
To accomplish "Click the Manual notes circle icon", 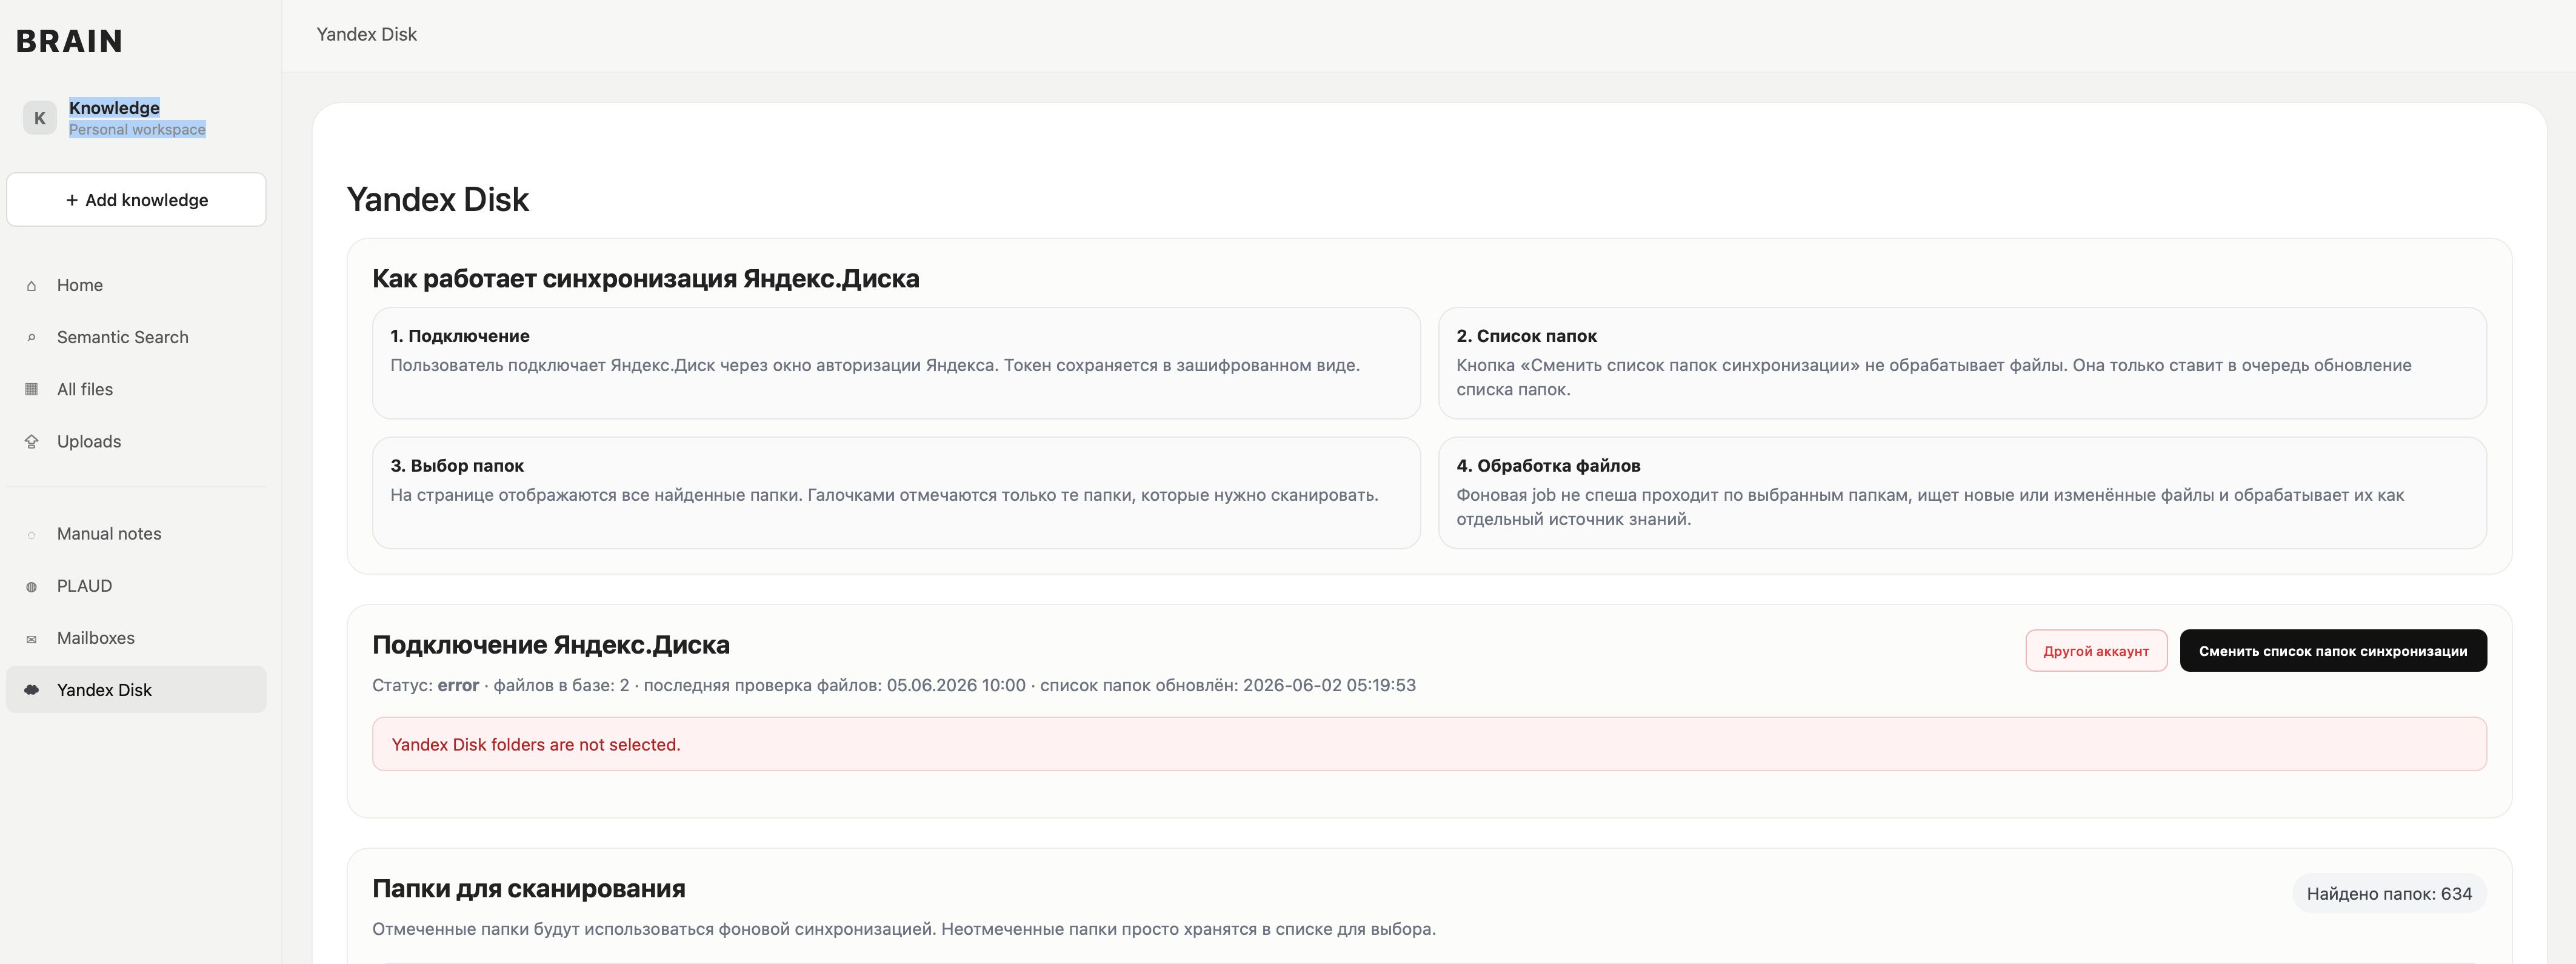I will [x=31, y=535].
